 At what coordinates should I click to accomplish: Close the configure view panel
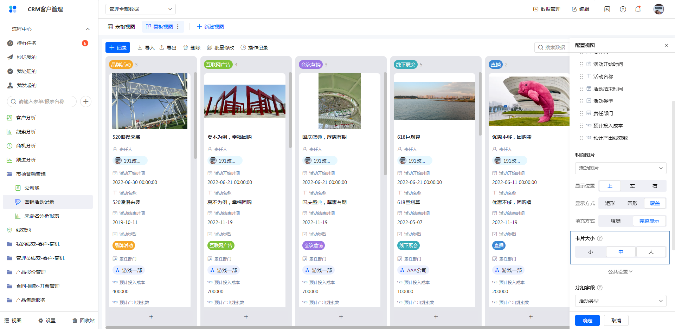666,45
